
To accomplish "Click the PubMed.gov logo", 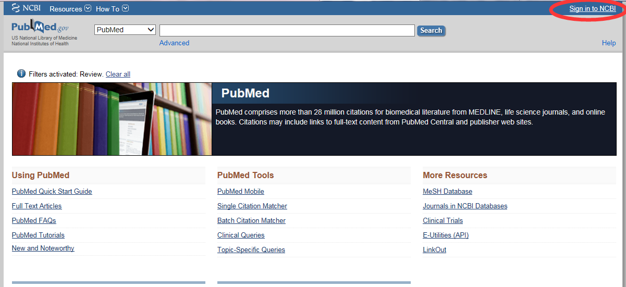I will tap(40, 28).
